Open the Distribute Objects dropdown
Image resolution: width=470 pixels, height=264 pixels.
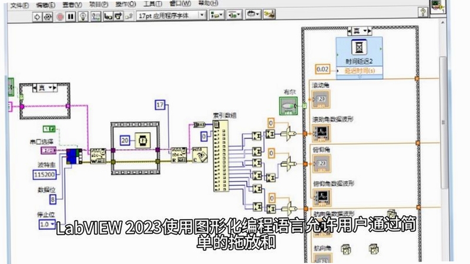pyautogui.click(x=234, y=15)
